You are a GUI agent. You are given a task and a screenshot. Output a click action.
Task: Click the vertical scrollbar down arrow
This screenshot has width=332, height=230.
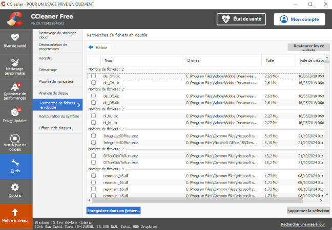pos(327,194)
